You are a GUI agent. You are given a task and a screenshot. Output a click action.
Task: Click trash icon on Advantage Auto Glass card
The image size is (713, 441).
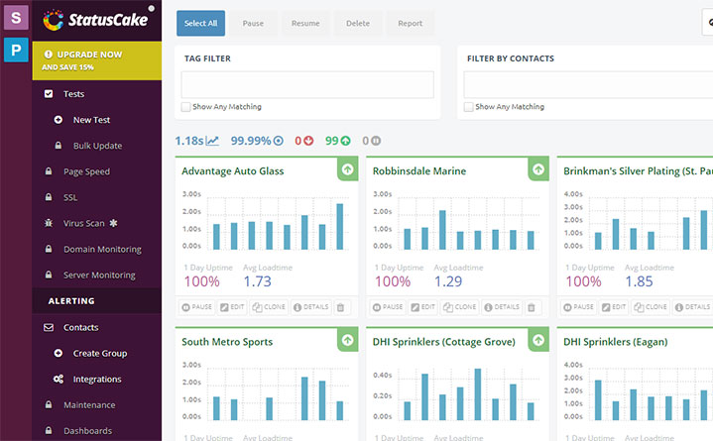click(341, 307)
